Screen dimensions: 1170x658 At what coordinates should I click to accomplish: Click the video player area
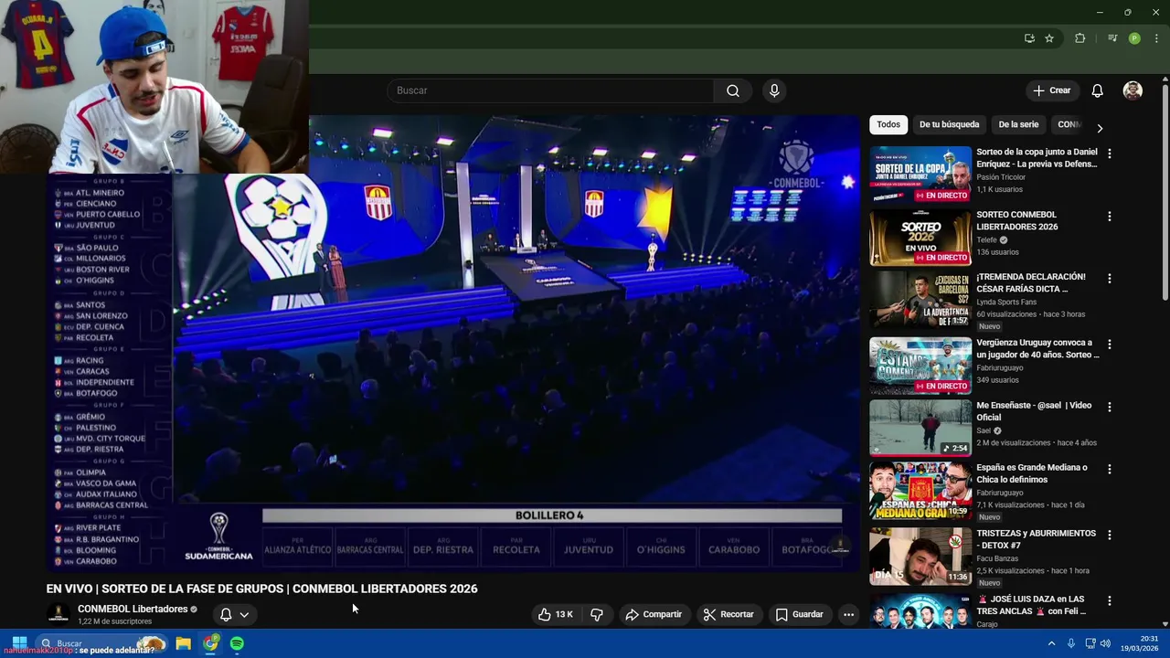(x=453, y=344)
